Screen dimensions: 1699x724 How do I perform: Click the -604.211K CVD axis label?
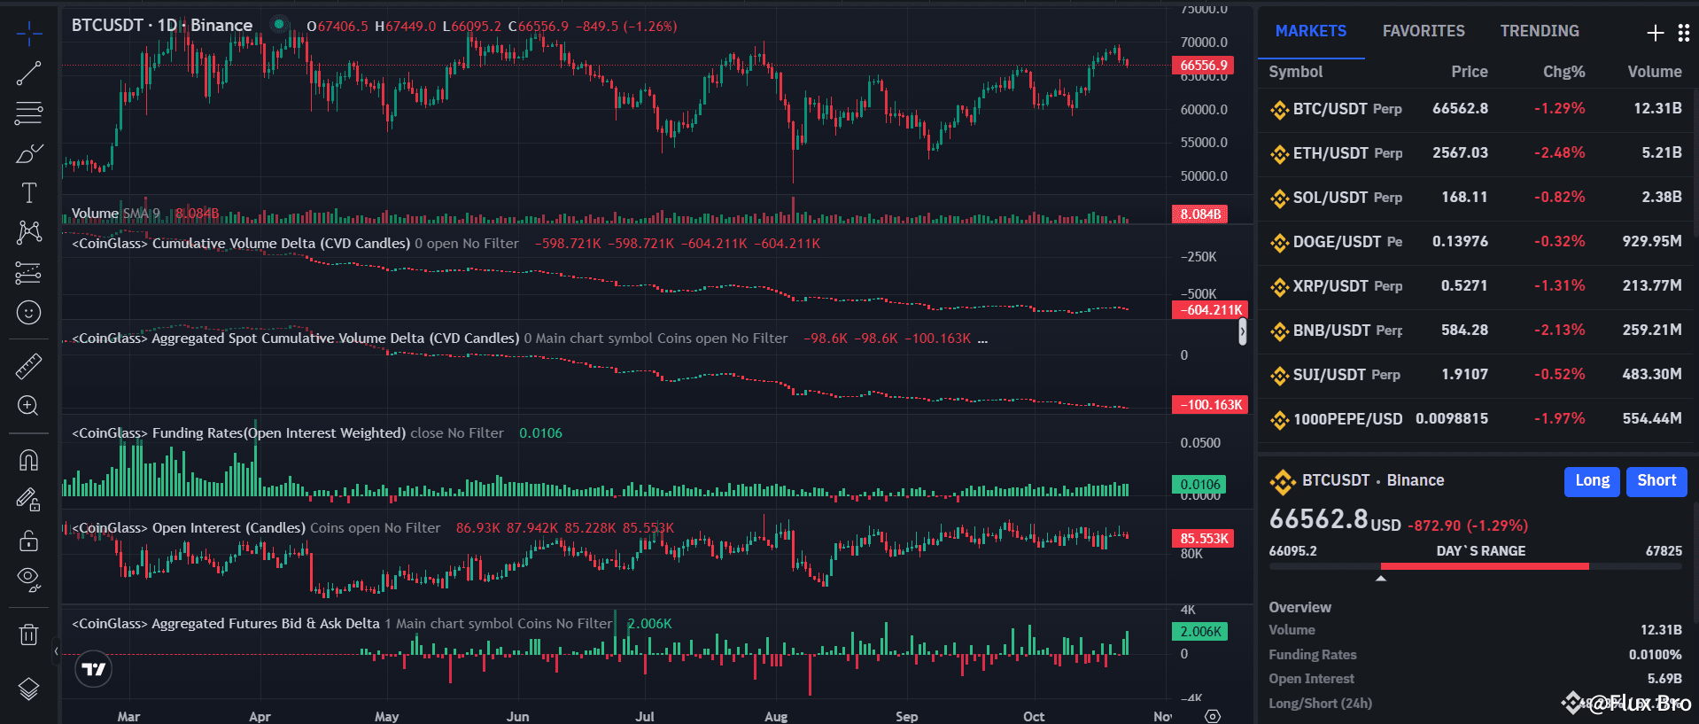1210,310
